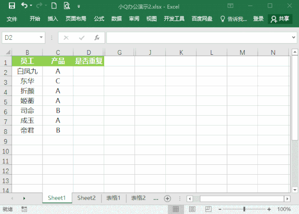Viewport: 299px width, 214px height.
Task: Add a new sheet with plus icon
Action: (167, 199)
